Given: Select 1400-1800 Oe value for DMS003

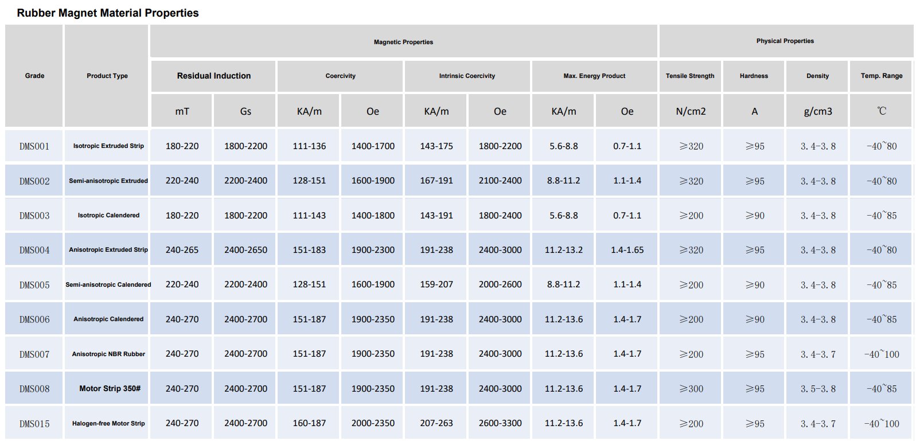Looking at the screenshot, I should pyautogui.click(x=373, y=216).
